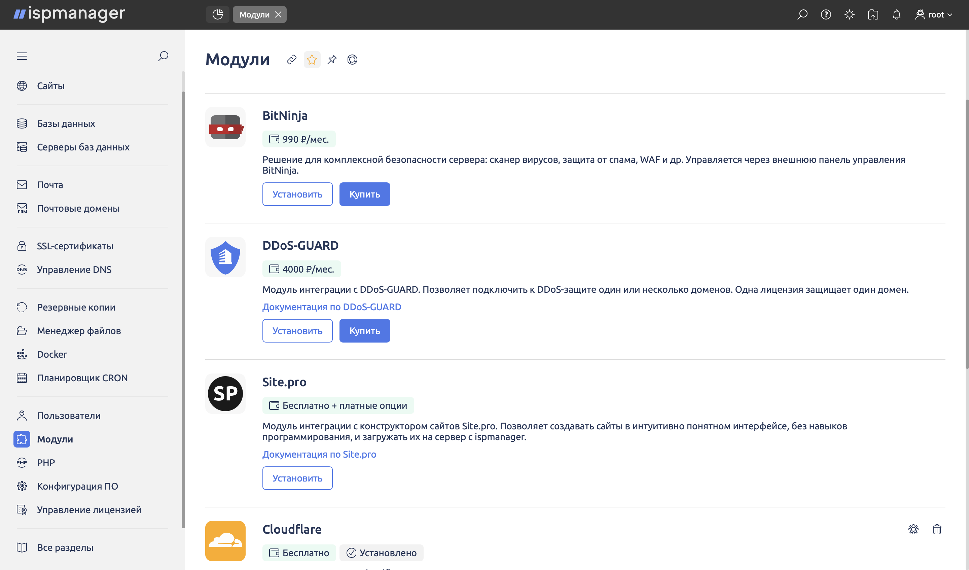Open the dashboard pie chart tab
This screenshot has width=969, height=570.
click(217, 14)
